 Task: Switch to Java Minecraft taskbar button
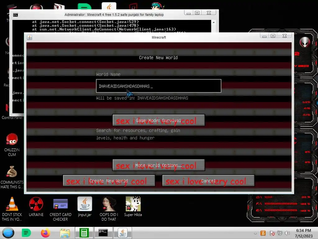122,233
